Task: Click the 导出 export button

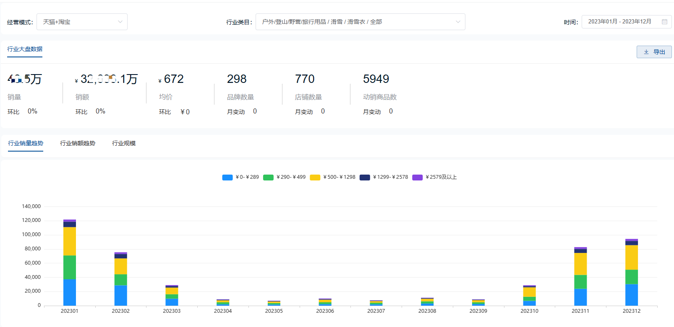Action: point(654,52)
